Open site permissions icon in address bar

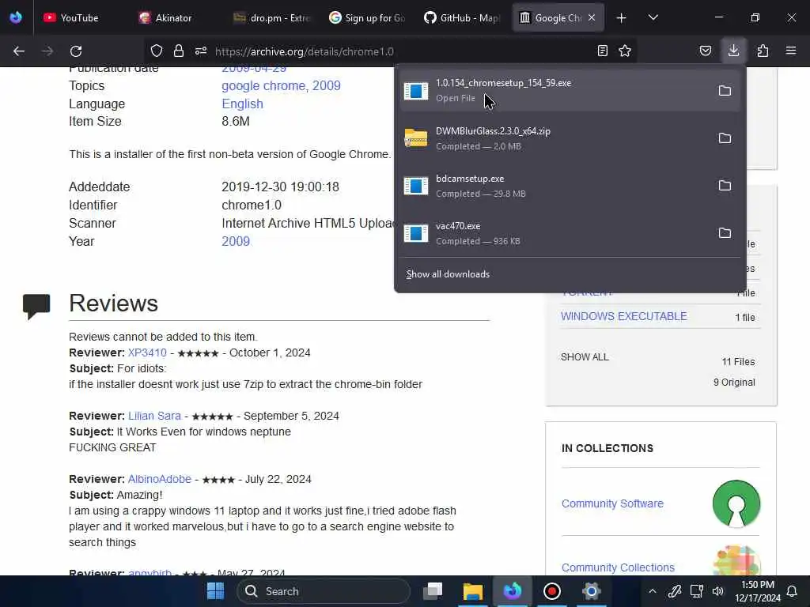click(x=201, y=51)
